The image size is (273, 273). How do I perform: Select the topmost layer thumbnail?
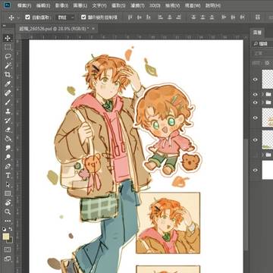[x=268, y=79]
